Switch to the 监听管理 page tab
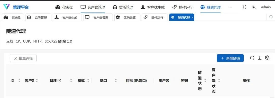 tap(38, 17)
